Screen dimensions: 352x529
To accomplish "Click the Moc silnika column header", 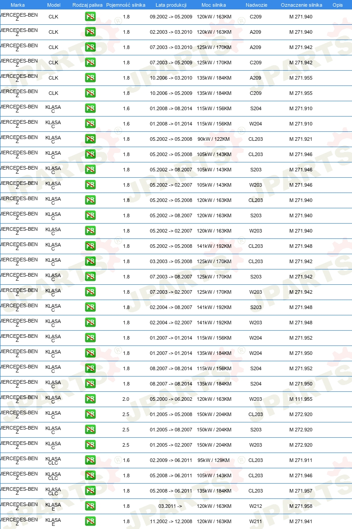I will point(214,5).
